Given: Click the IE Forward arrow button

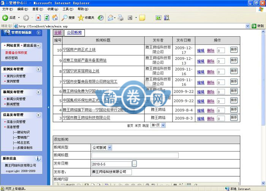Looking at the screenshot, I should (x=26, y=17).
